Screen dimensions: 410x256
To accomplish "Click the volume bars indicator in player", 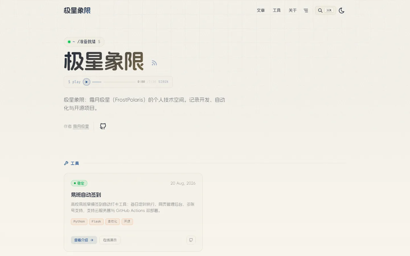I will [97, 82].
